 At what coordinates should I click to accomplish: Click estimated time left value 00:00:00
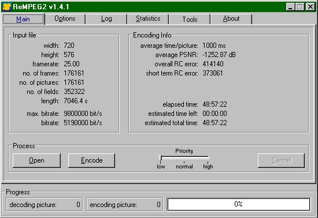215,114
